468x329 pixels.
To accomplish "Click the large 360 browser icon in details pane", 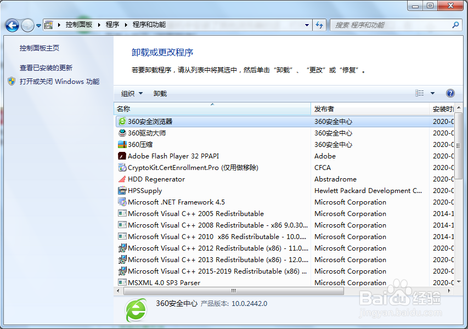I will point(136,310).
